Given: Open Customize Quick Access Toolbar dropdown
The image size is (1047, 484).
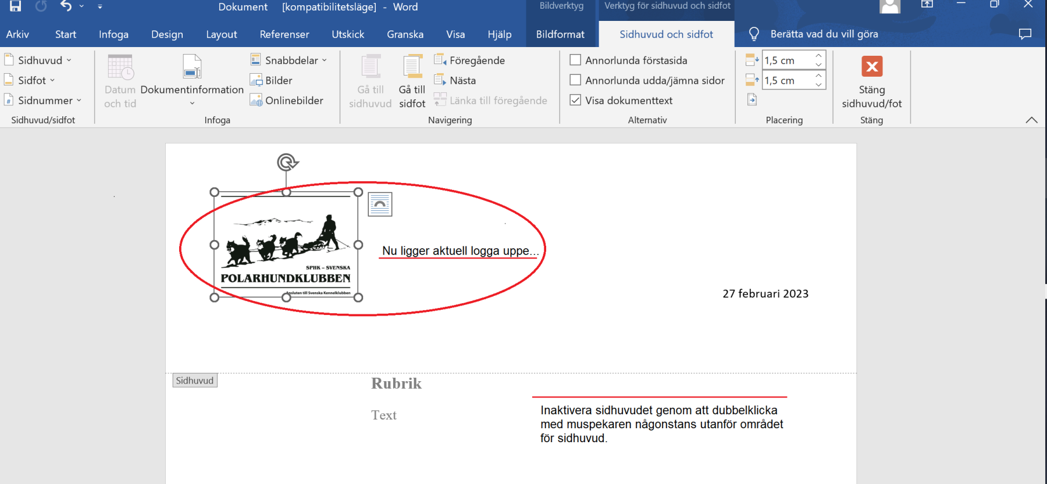Looking at the screenshot, I should point(100,6).
